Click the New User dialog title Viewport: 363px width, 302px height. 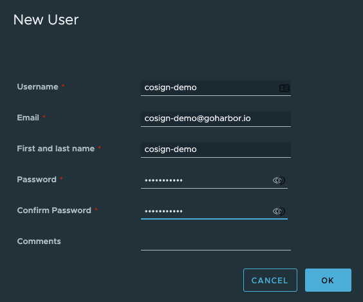coord(46,20)
